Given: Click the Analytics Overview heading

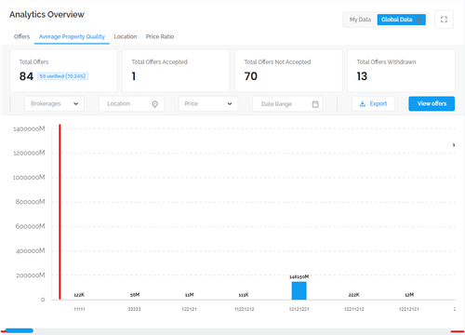Looking at the screenshot, I should click(x=46, y=15).
